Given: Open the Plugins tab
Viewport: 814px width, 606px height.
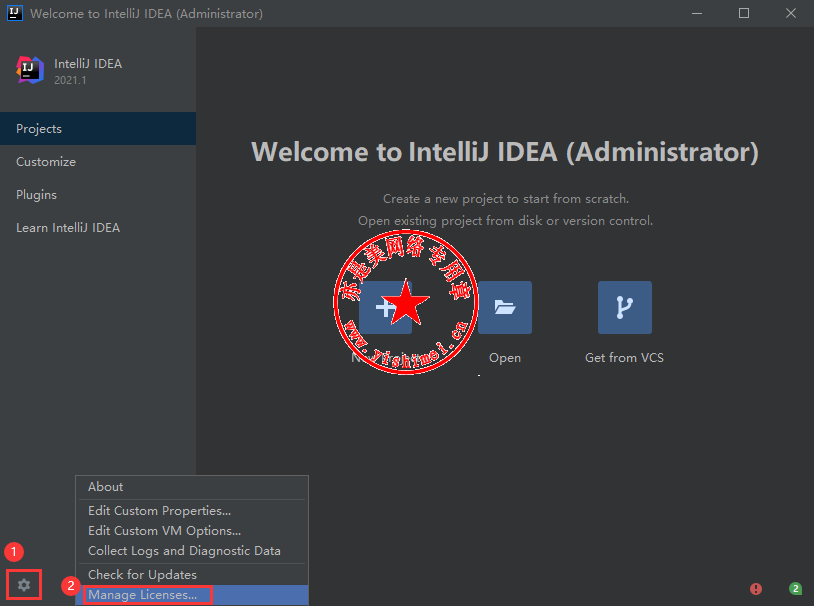Looking at the screenshot, I should point(37,195).
